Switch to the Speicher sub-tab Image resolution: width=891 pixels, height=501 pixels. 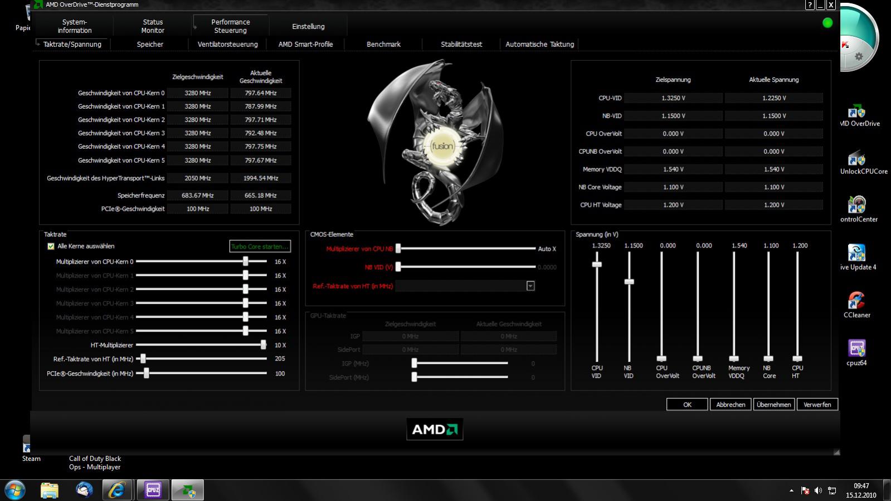coord(150,44)
